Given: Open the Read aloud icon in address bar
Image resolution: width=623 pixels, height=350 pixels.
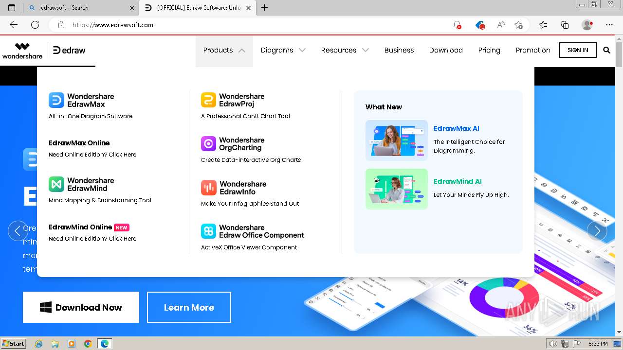Looking at the screenshot, I should 500,25.
